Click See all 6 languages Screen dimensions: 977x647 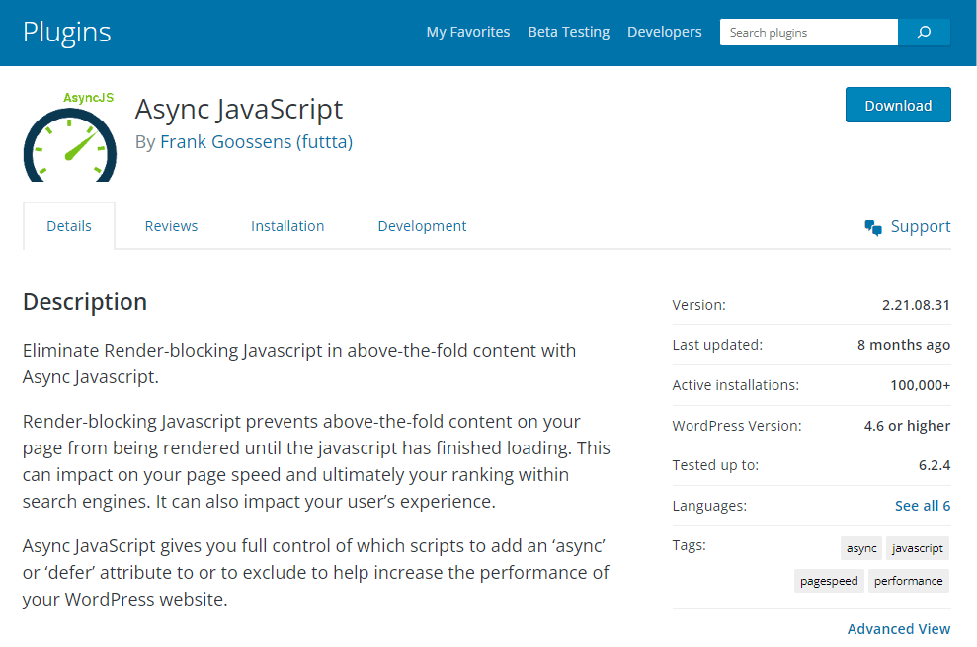pyautogui.click(x=923, y=506)
